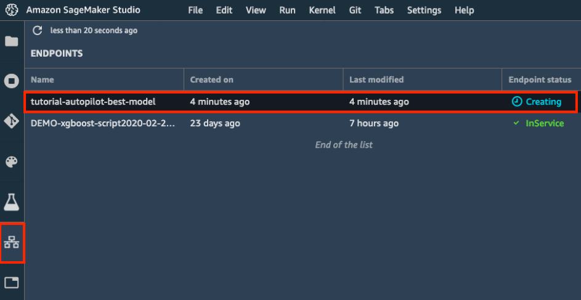Open the Running Terminals and Kernels sidebar icon
Image resolution: width=581 pixels, height=300 pixels.
pyautogui.click(x=12, y=81)
